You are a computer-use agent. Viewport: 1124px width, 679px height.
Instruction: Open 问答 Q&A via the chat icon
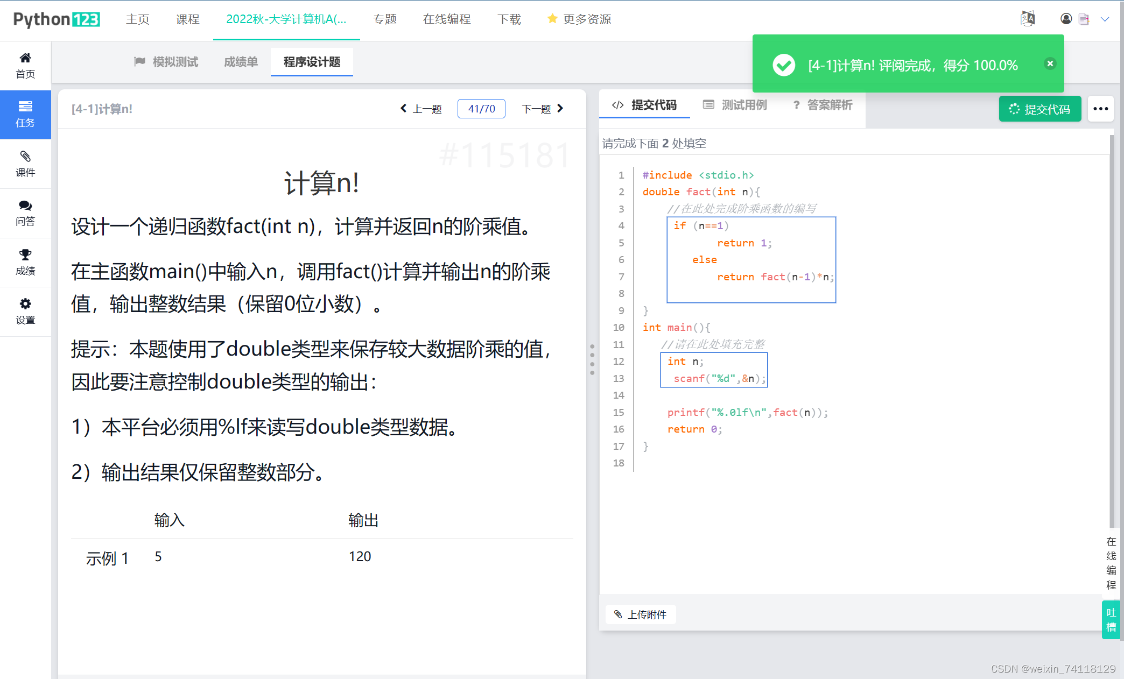click(25, 213)
